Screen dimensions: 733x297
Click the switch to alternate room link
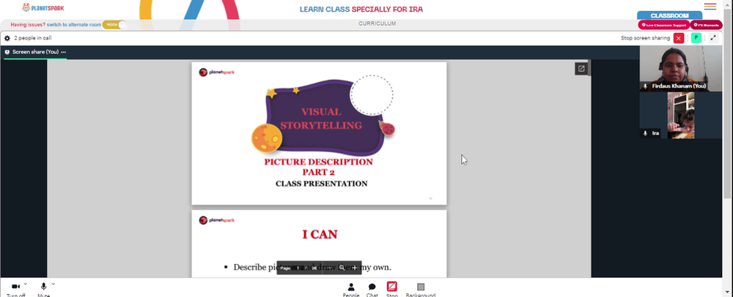pos(74,25)
